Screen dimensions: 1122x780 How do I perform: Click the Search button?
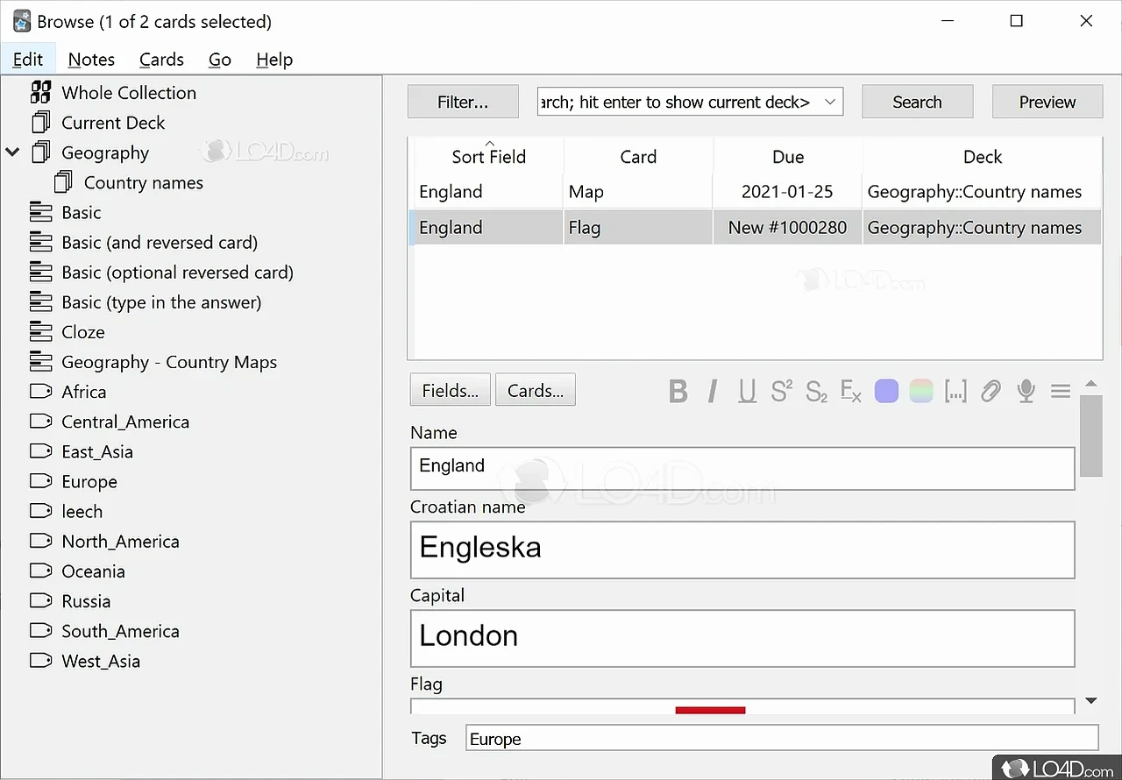917,102
